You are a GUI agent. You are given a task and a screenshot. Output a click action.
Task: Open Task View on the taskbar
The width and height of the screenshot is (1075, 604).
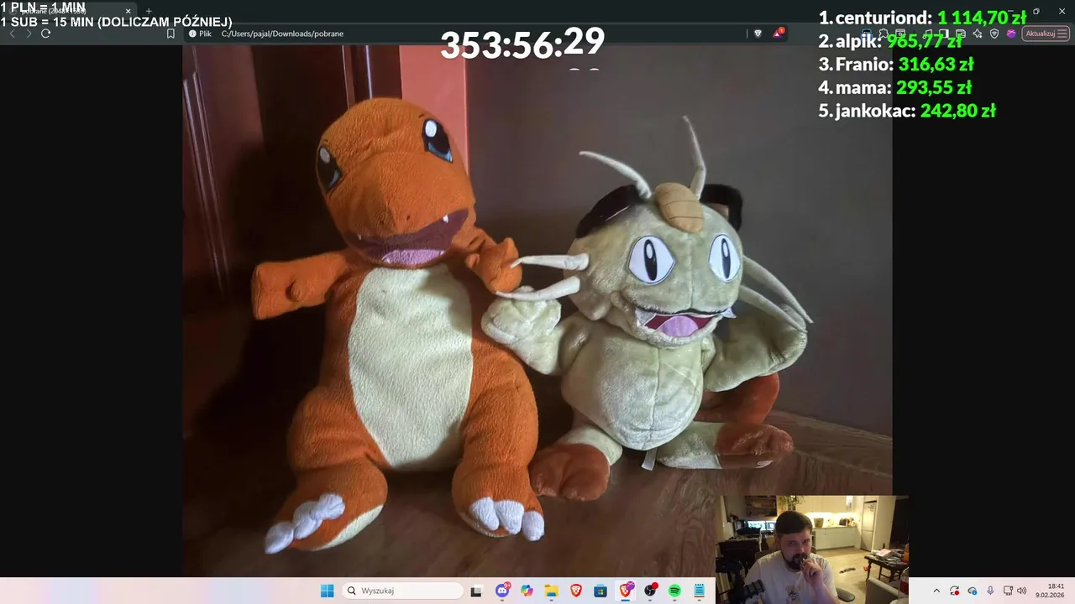coord(476,591)
